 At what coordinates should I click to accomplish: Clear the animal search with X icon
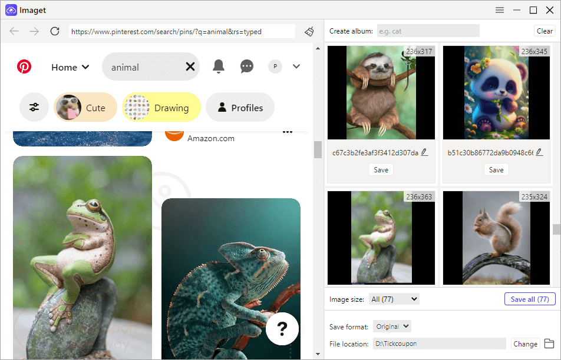click(x=190, y=66)
